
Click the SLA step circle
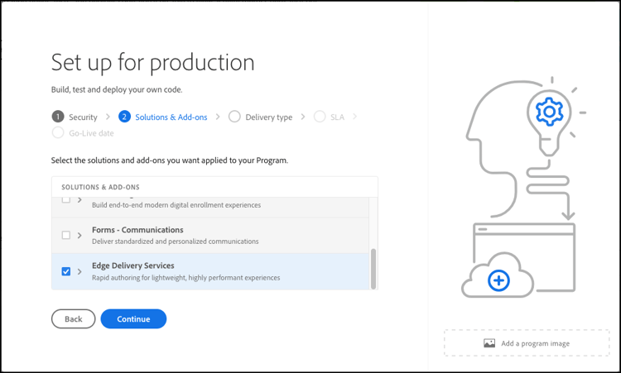[x=320, y=117]
